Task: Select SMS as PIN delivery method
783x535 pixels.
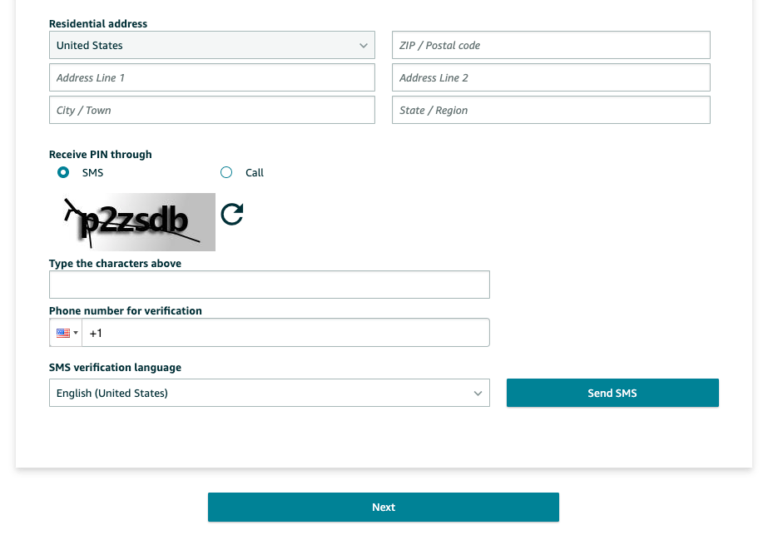Action: [x=62, y=172]
